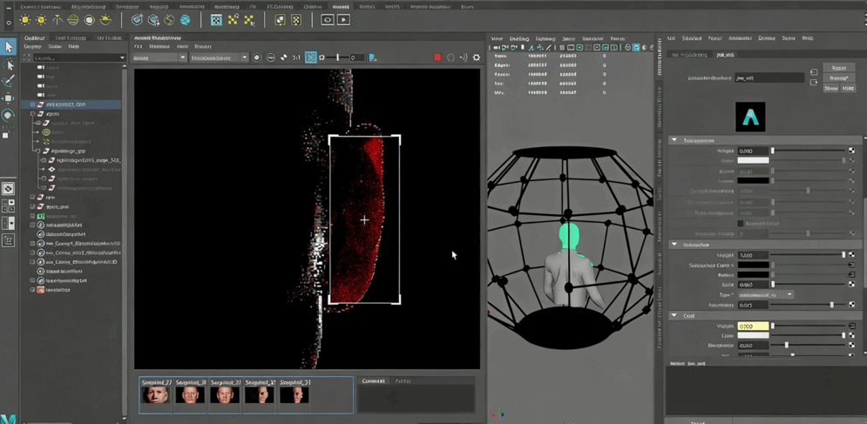Viewport: 867px width, 424px height.
Task: Open the Window menu in RenderView
Action: point(159,47)
